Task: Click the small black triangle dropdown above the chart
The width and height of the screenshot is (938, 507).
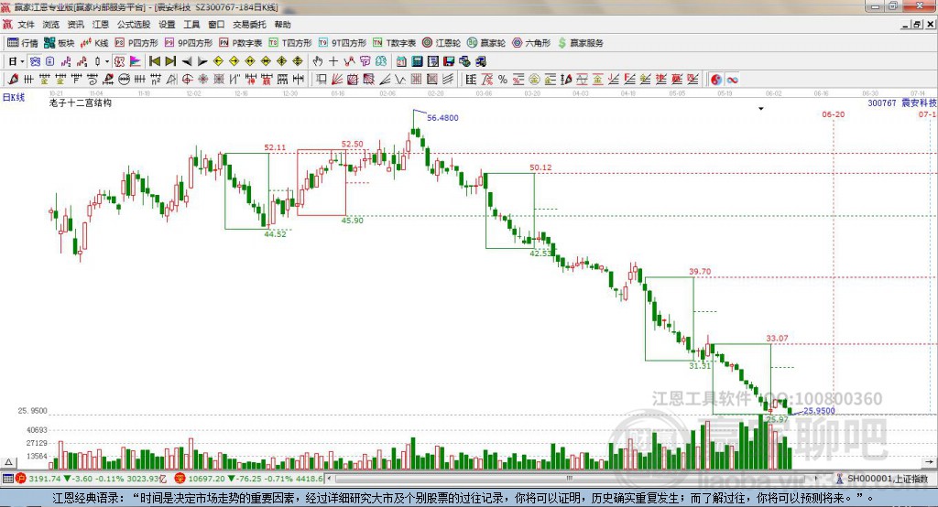Action: pos(761,109)
